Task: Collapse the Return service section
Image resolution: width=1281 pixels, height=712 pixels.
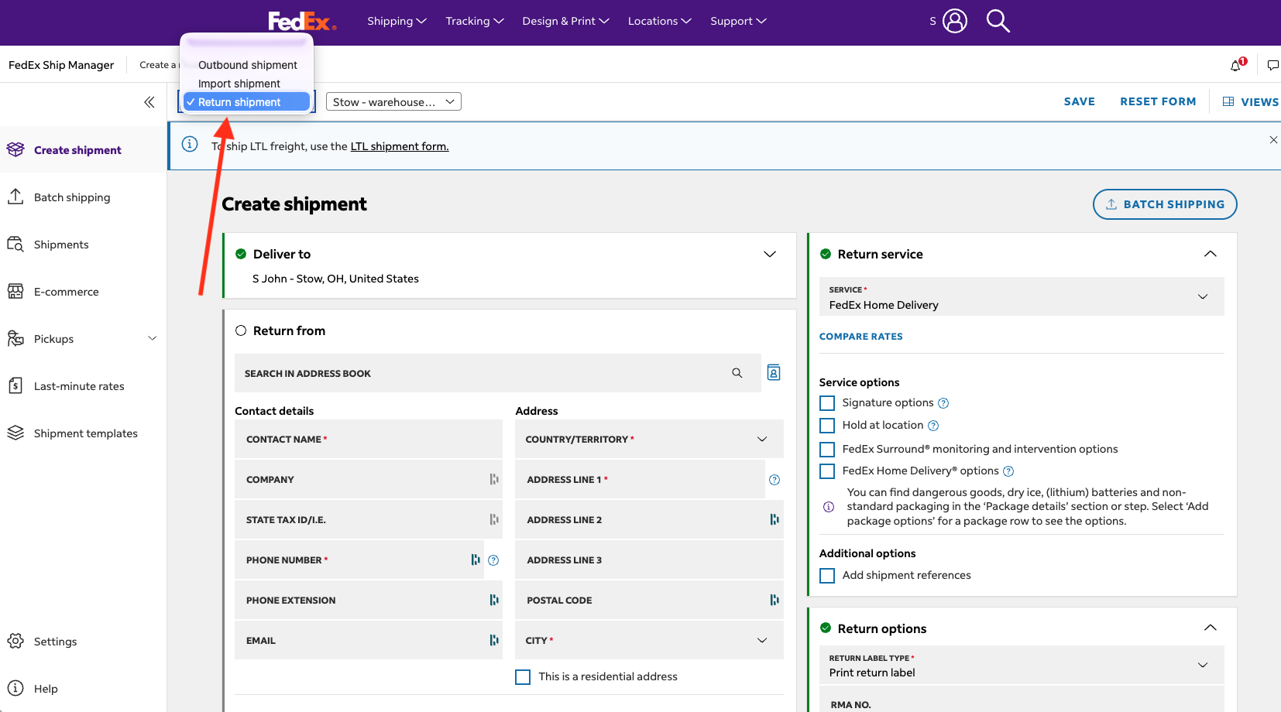Action: click(1211, 254)
